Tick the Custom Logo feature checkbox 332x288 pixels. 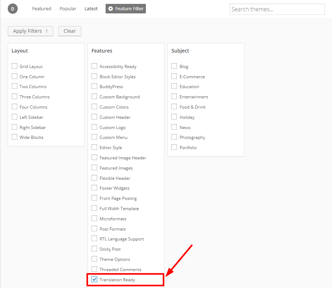click(x=94, y=127)
